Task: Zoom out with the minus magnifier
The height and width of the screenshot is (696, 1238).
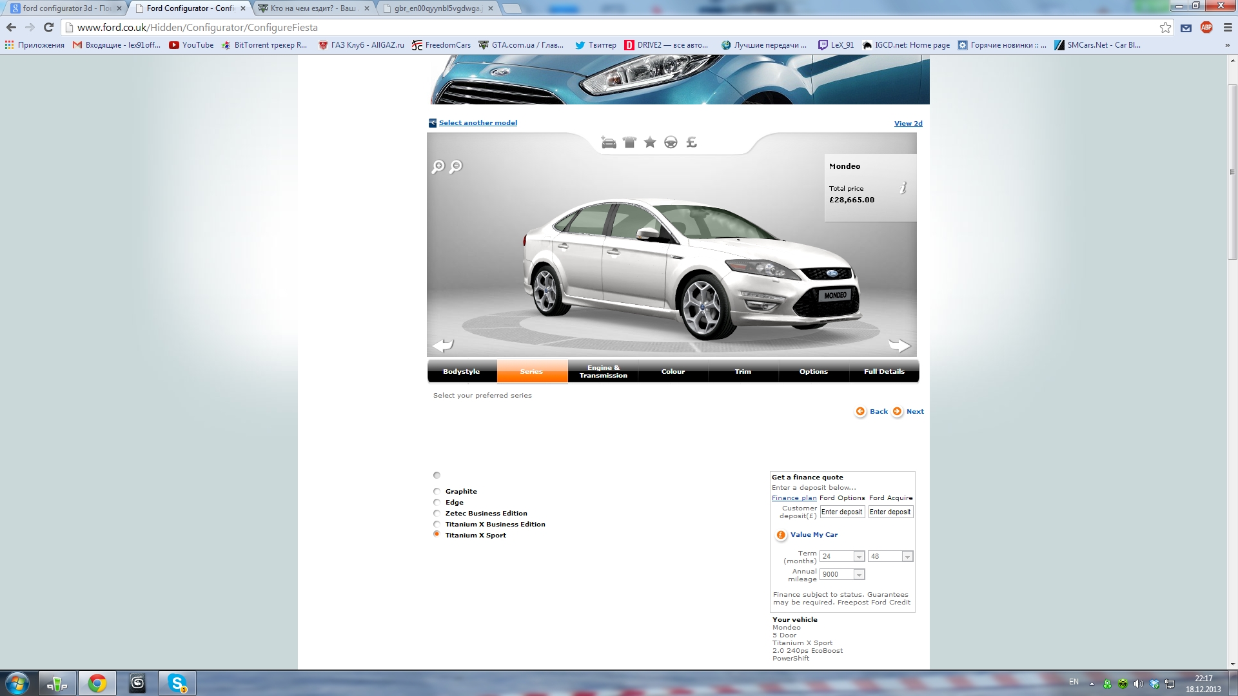Action: tap(455, 167)
